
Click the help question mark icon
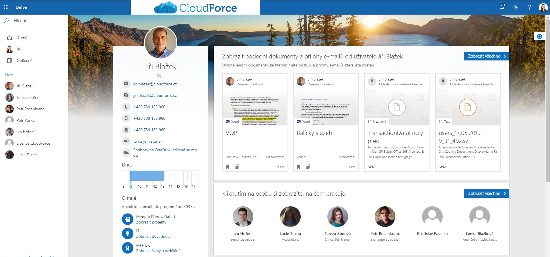[x=529, y=7]
